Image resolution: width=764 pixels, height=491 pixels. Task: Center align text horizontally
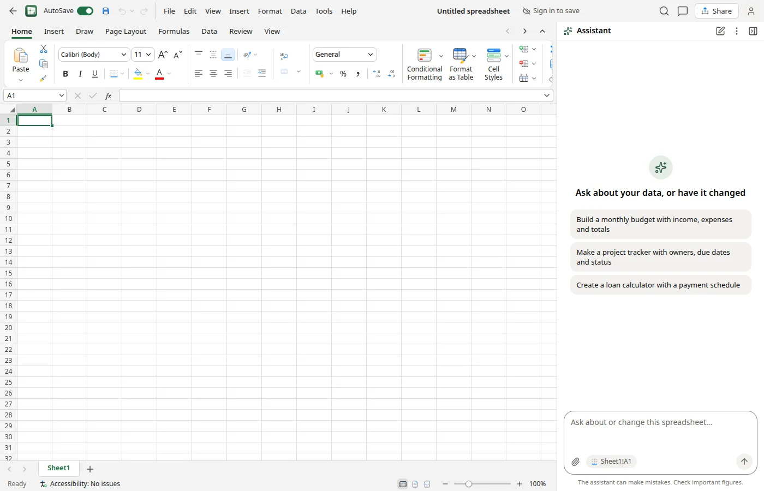pos(213,73)
